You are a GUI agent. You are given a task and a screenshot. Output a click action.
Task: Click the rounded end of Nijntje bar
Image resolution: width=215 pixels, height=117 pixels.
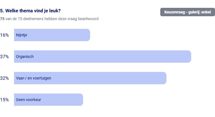[88, 35]
